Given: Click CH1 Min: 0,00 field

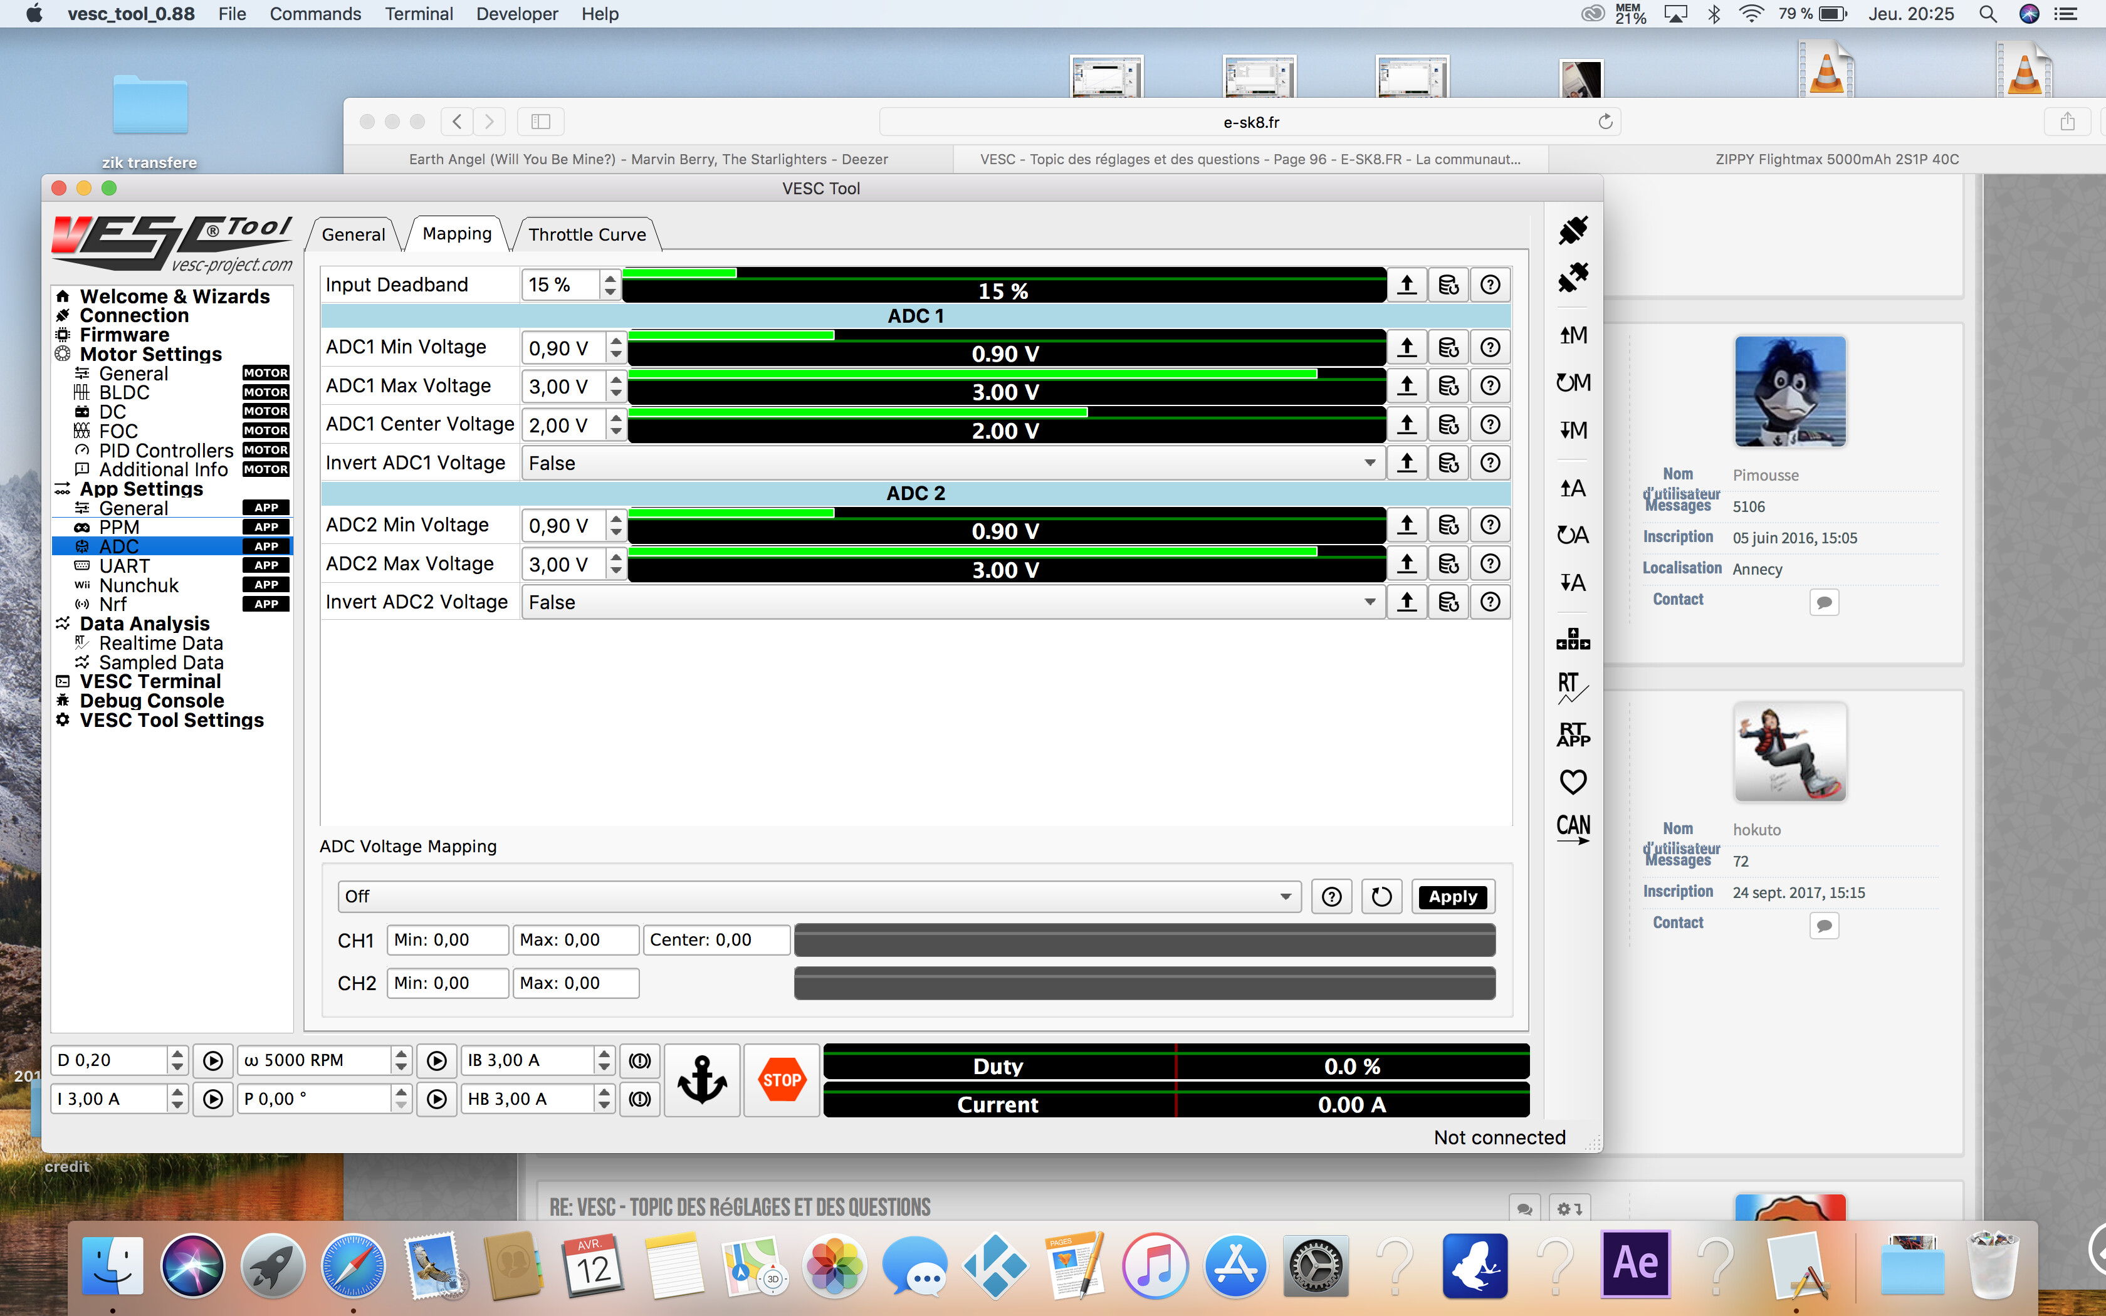Looking at the screenshot, I should (448, 940).
